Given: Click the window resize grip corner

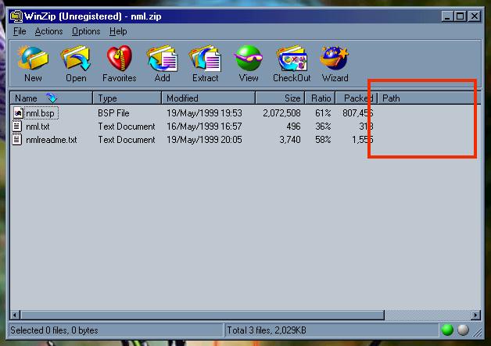Looking at the screenshot, I should [x=477, y=332].
